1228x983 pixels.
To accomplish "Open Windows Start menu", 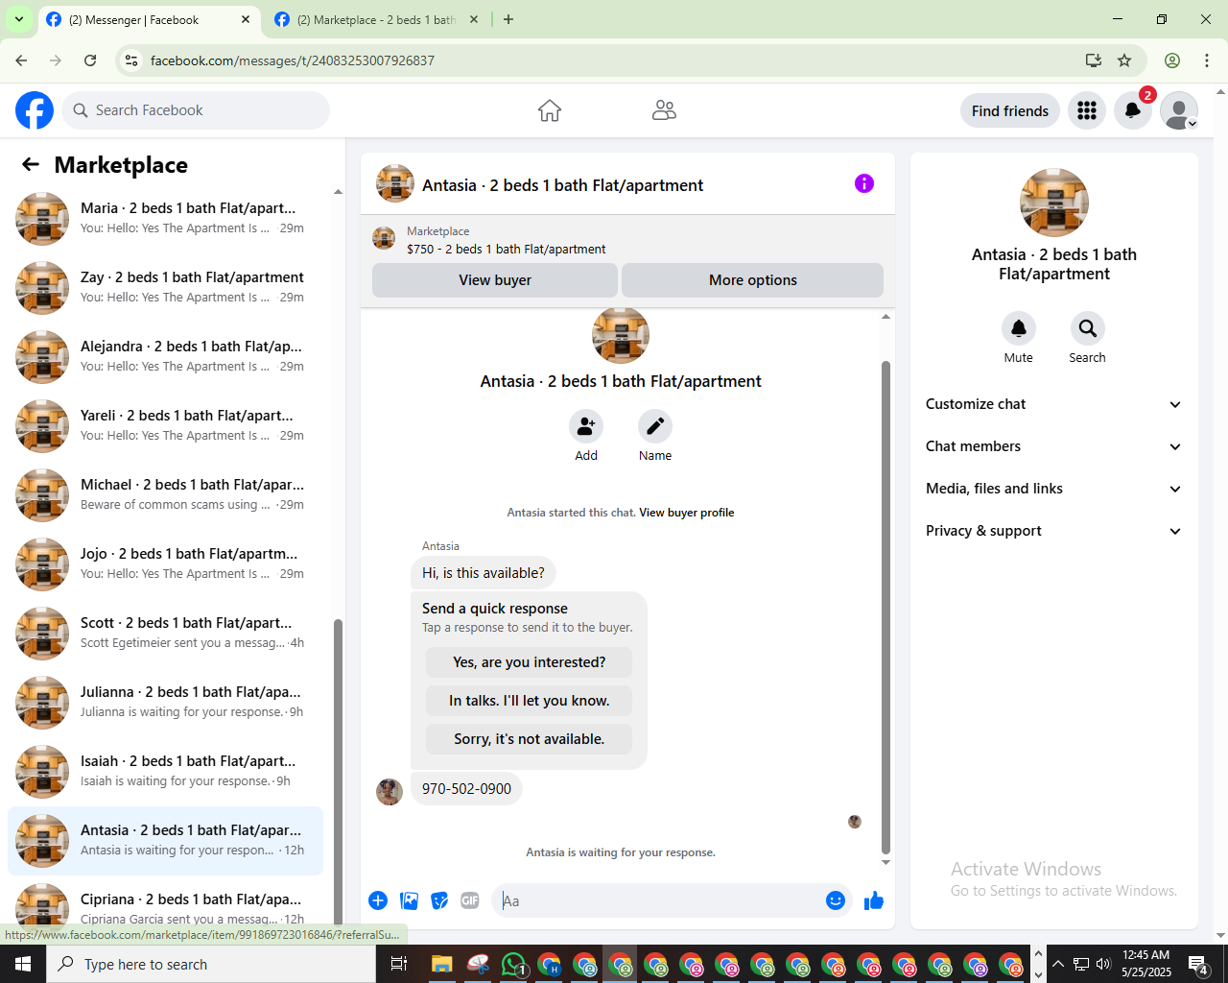I will pos(23,964).
